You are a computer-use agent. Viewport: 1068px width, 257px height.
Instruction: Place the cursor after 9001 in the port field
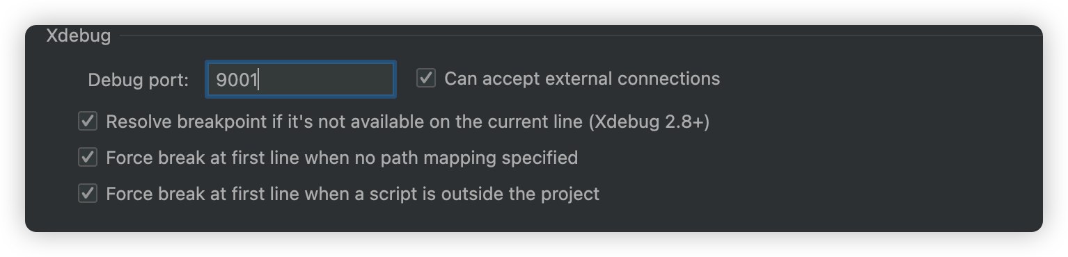click(259, 80)
